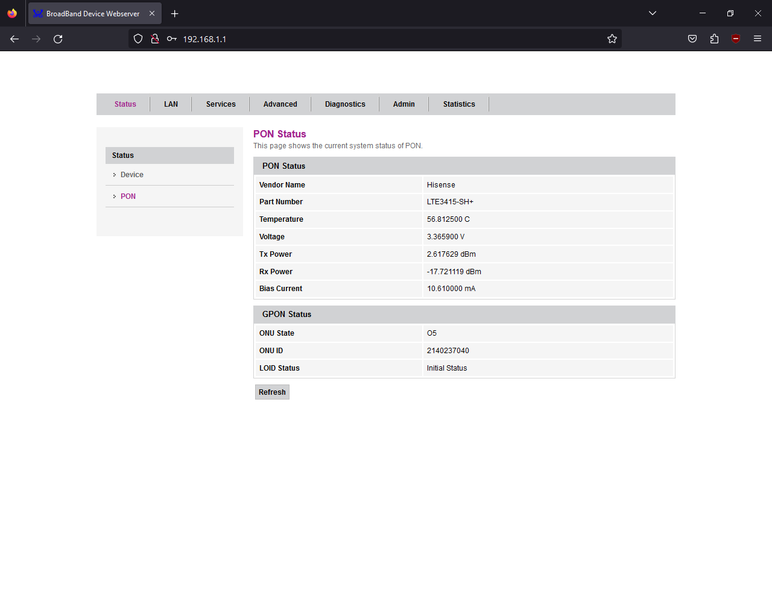Click the Vendor Name value Hisense

click(x=441, y=185)
